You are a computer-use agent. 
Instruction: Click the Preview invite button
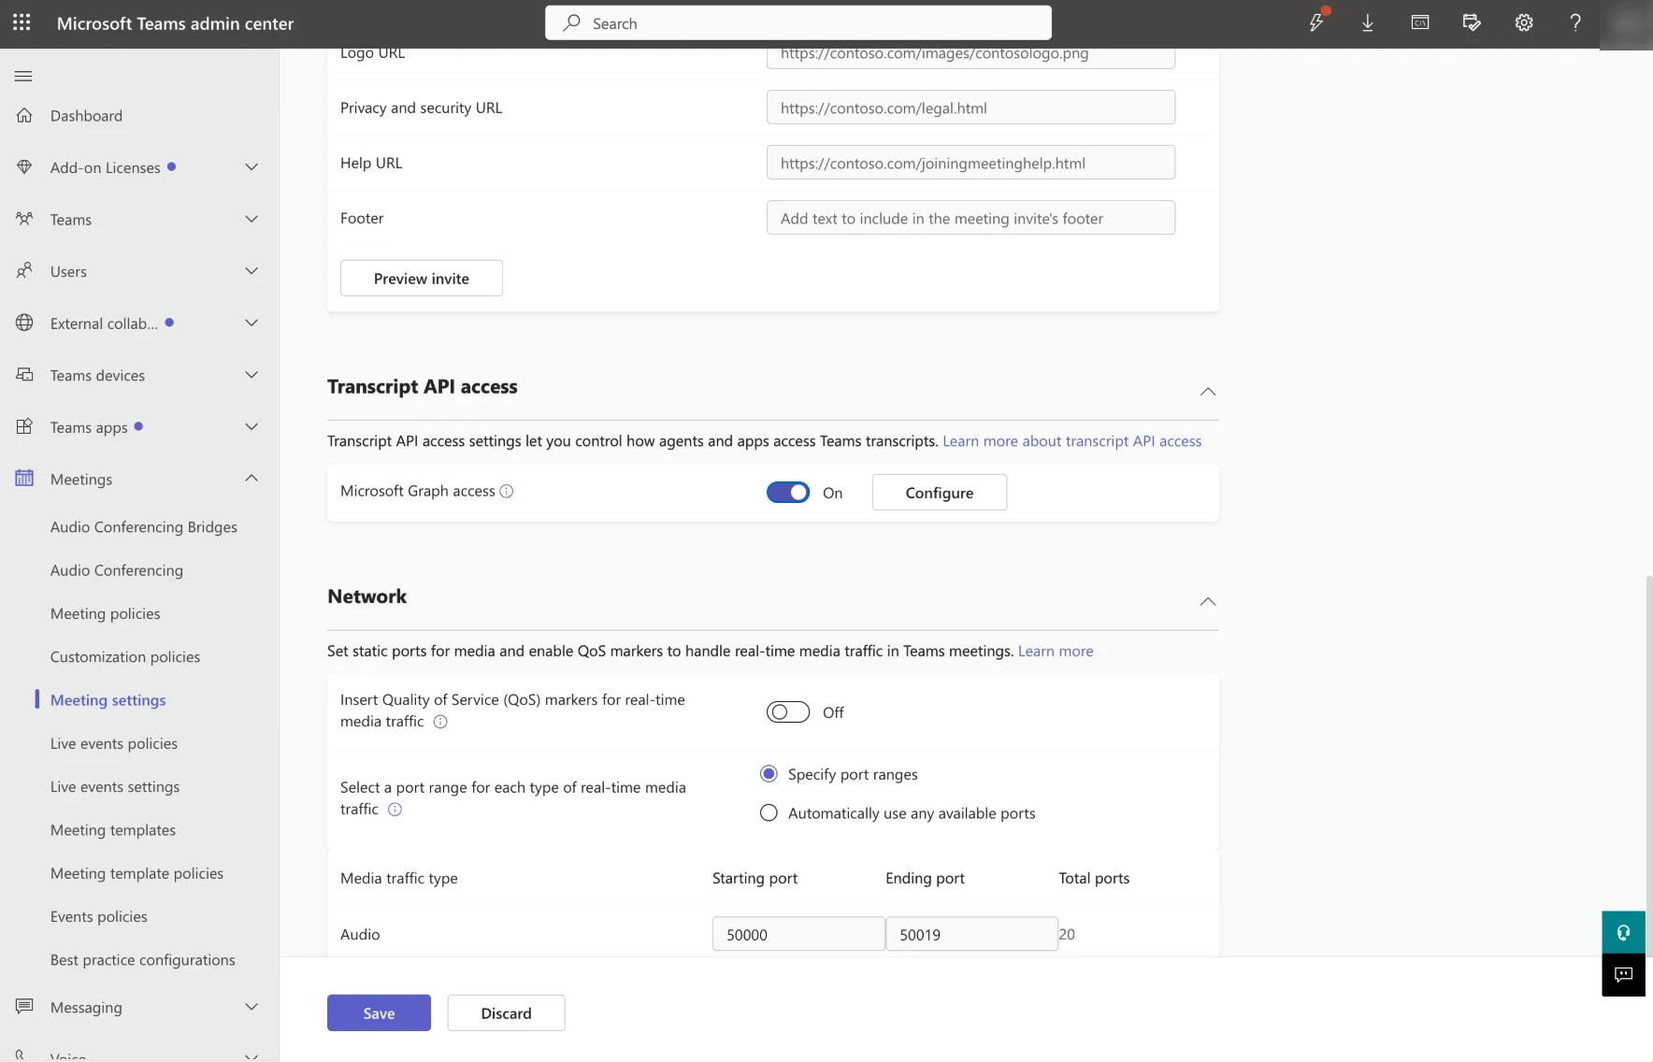422,279
